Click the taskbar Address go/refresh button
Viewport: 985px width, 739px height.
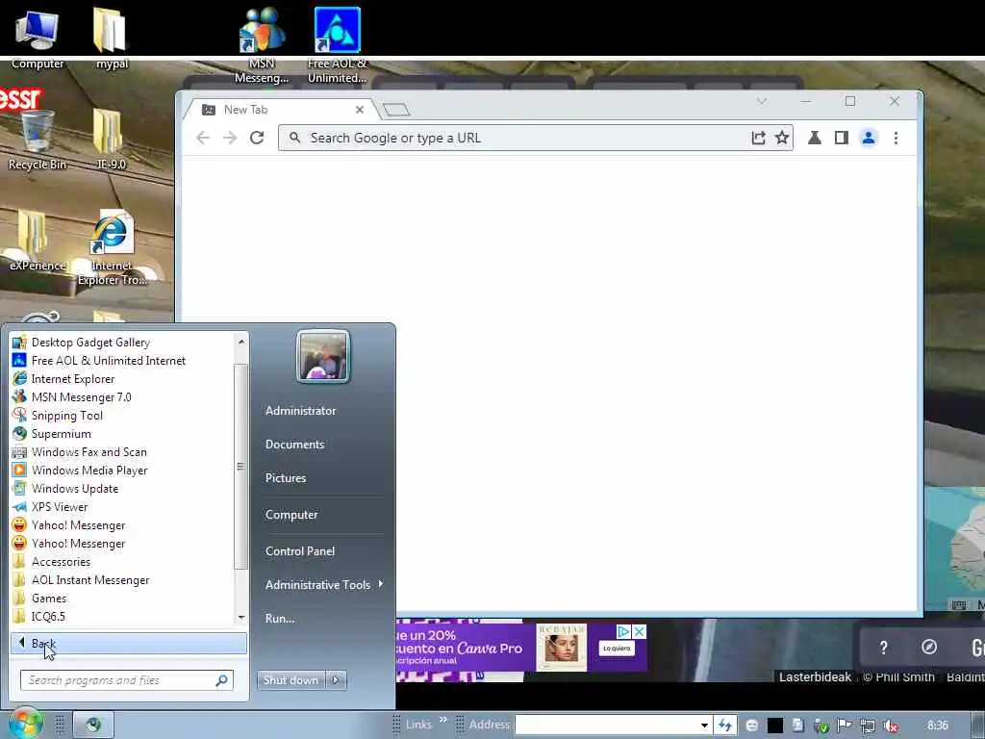[725, 726]
